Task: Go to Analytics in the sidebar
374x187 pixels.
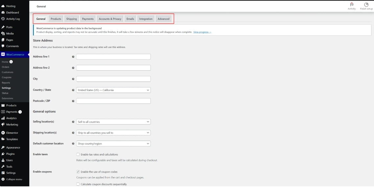Action: coord(11,118)
